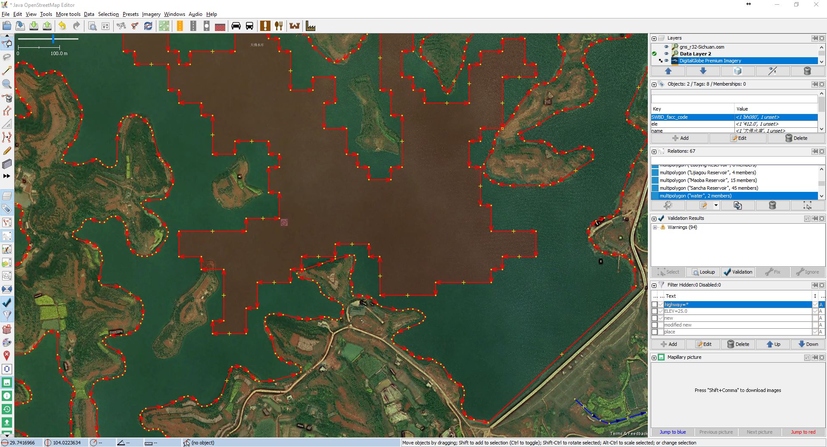The image size is (827, 447).
Task: Click the car preset icon
Action: [x=236, y=26]
